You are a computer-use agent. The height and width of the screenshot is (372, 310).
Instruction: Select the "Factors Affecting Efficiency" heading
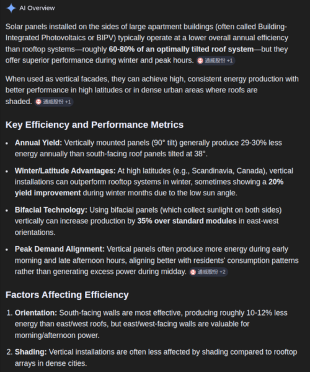[x=67, y=295]
